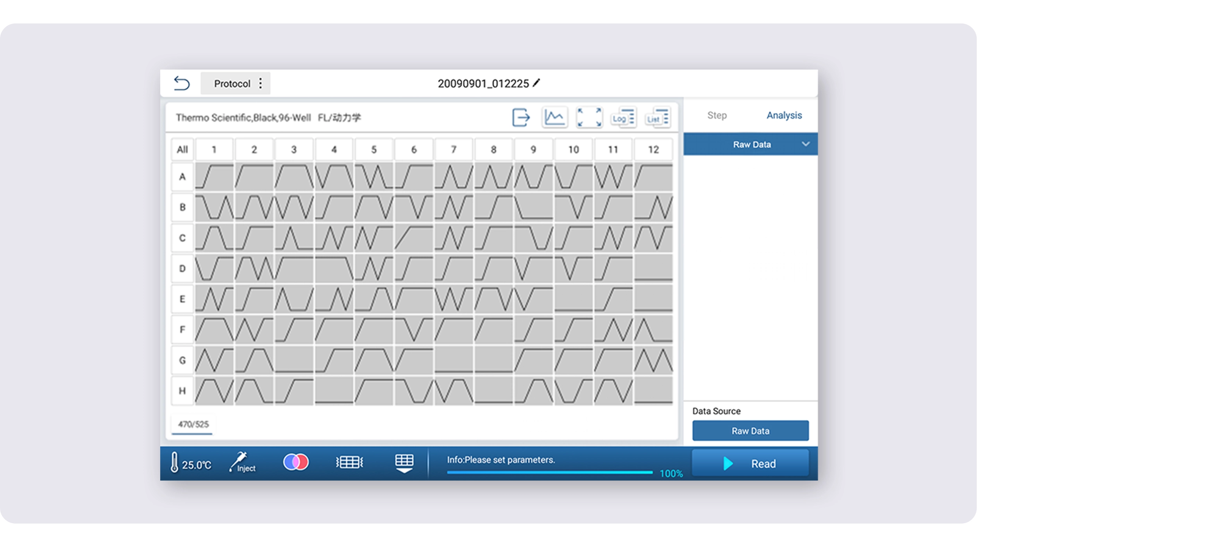
Task: Switch to the Step tab
Action: [x=717, y=116]
